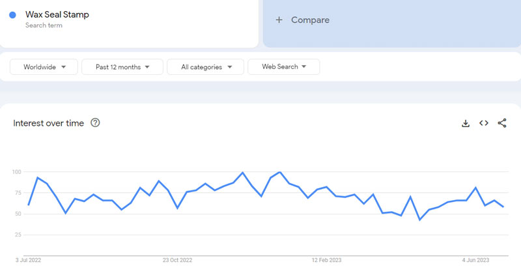Click the 3 Jul 2022 axis date
521x275 pixels.
[29, 260]
